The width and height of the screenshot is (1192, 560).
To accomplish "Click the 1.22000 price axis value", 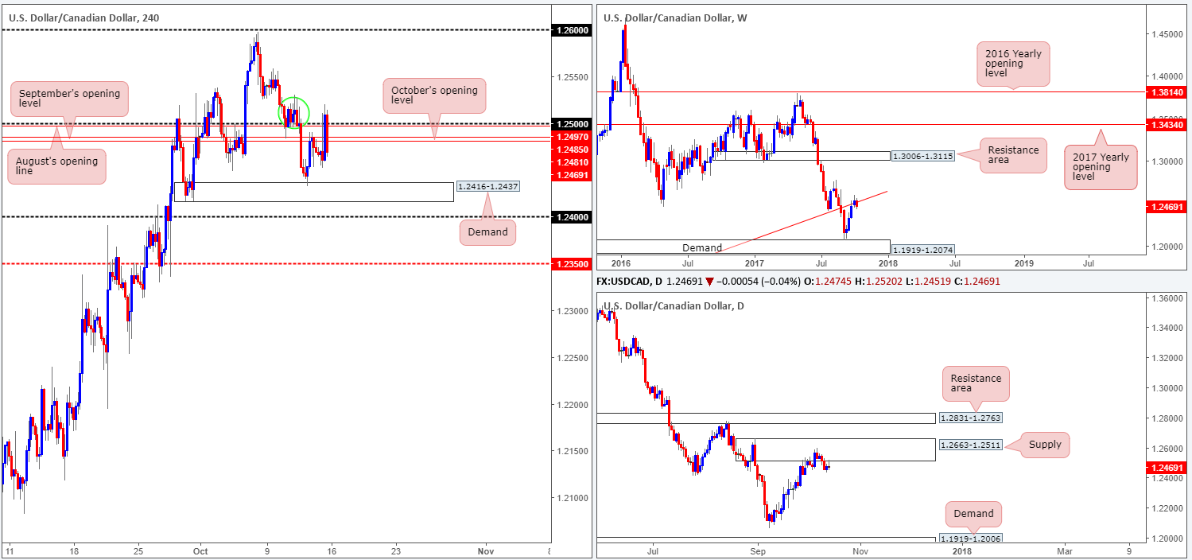I will [x=574, y=405].
